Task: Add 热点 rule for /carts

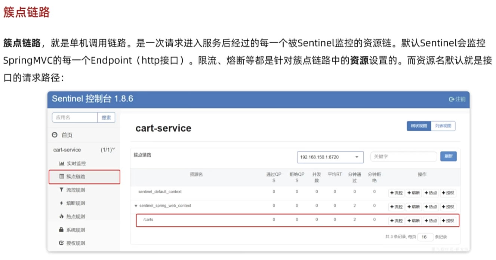Action: (x=431, y=221)
